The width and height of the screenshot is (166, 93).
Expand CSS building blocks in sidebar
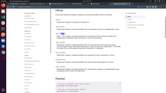[31, 21]
